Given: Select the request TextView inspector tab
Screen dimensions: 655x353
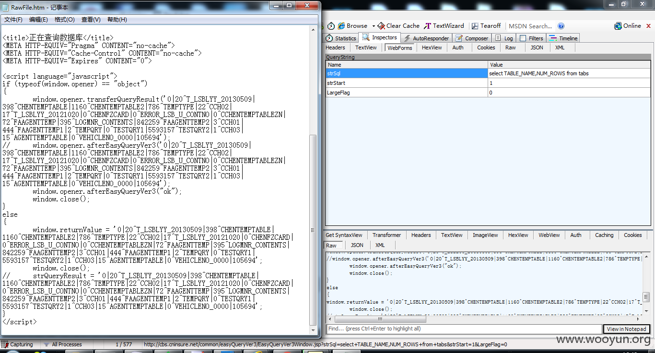Looking at the screenshot, I should (366, 47).
